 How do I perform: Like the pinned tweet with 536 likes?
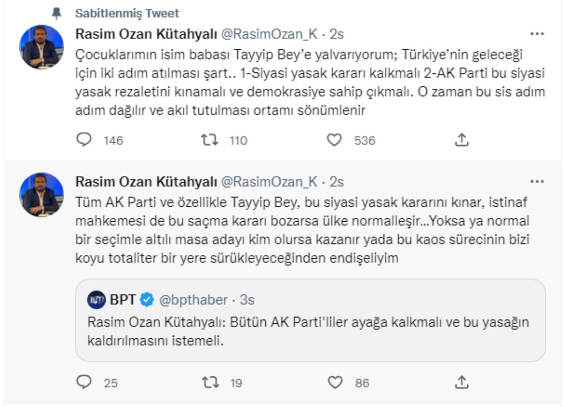point(334,141)
